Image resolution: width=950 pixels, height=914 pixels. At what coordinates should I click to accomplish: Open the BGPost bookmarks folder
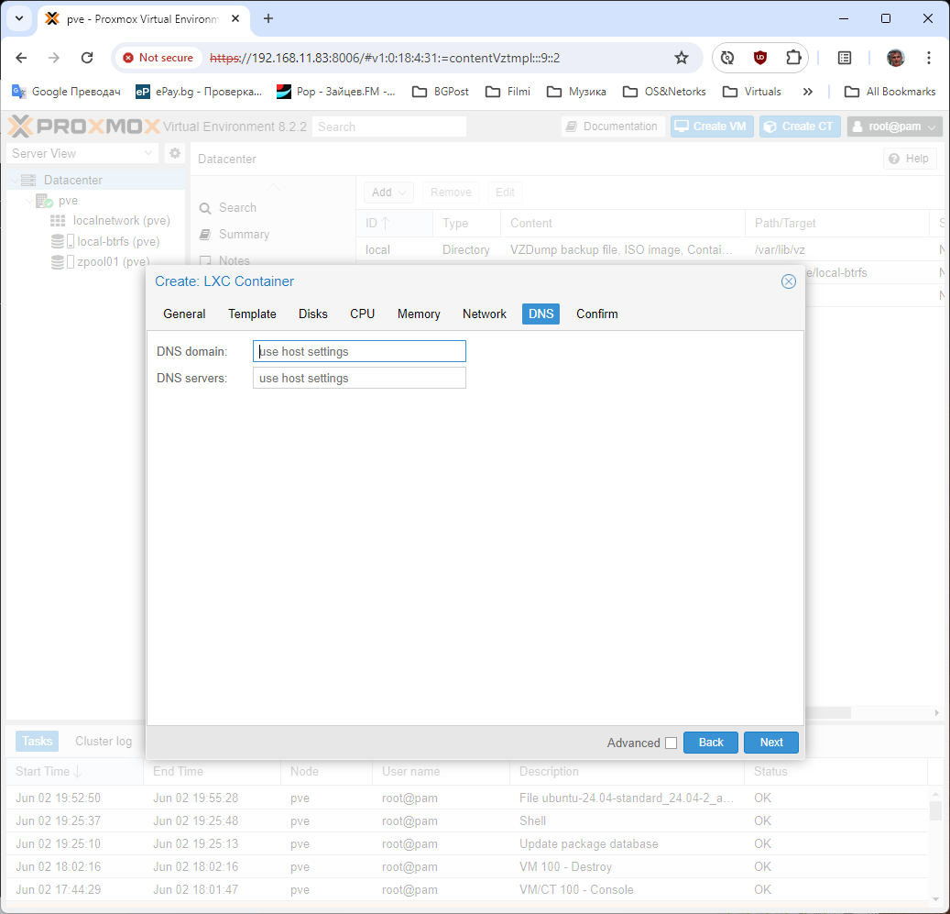point(441,92)
